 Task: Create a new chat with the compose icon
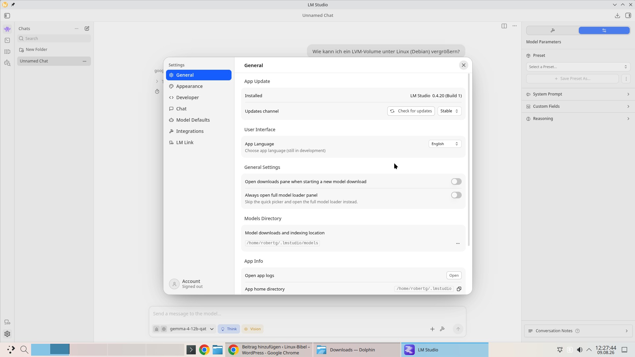coord(87,28)
